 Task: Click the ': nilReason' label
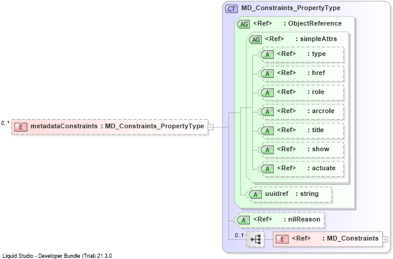tap(302, 219)
